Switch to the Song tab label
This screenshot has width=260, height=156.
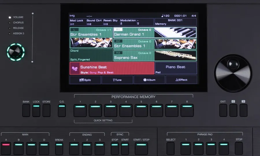pyautogui.click(x=93, y=73)
